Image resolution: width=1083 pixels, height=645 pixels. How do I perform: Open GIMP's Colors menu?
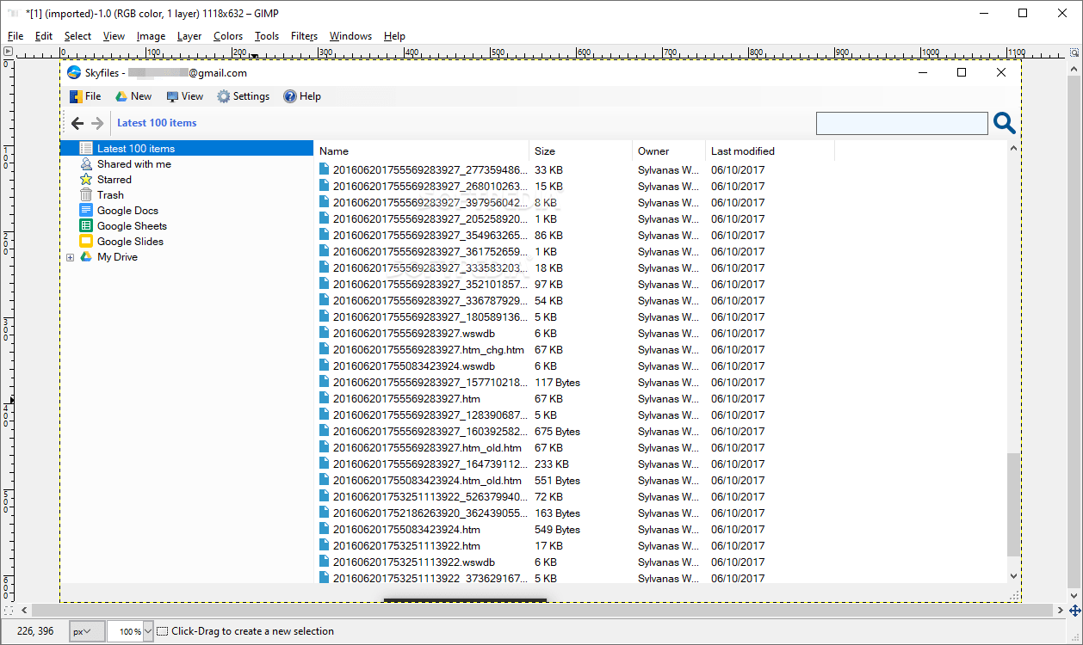tap(228, 36)
